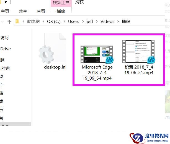Click jeff in the address path
The image size is (170, 144).
pyautogui.click(x=90, y=22)
